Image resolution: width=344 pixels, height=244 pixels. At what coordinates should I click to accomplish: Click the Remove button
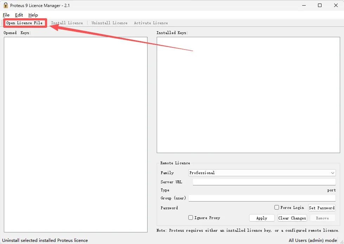(322, 218)
